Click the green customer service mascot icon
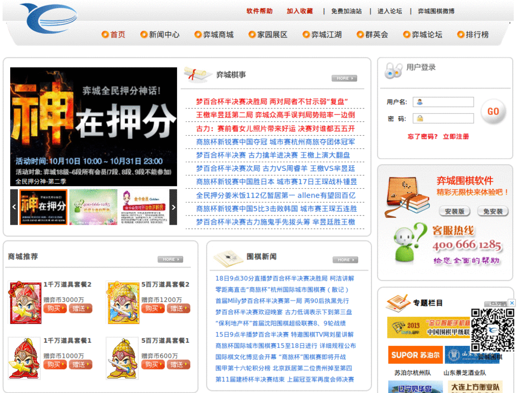Image resolution: width=524 pixels, height=393 pixels. tap(410, 243)
